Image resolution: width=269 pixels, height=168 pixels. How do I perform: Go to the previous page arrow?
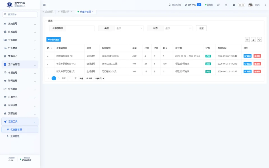click(x=49, y=78)
